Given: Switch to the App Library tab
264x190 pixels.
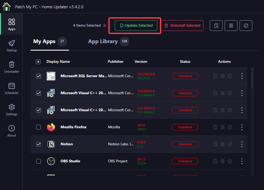Looking at the screenshot, I should pos(103,41).
